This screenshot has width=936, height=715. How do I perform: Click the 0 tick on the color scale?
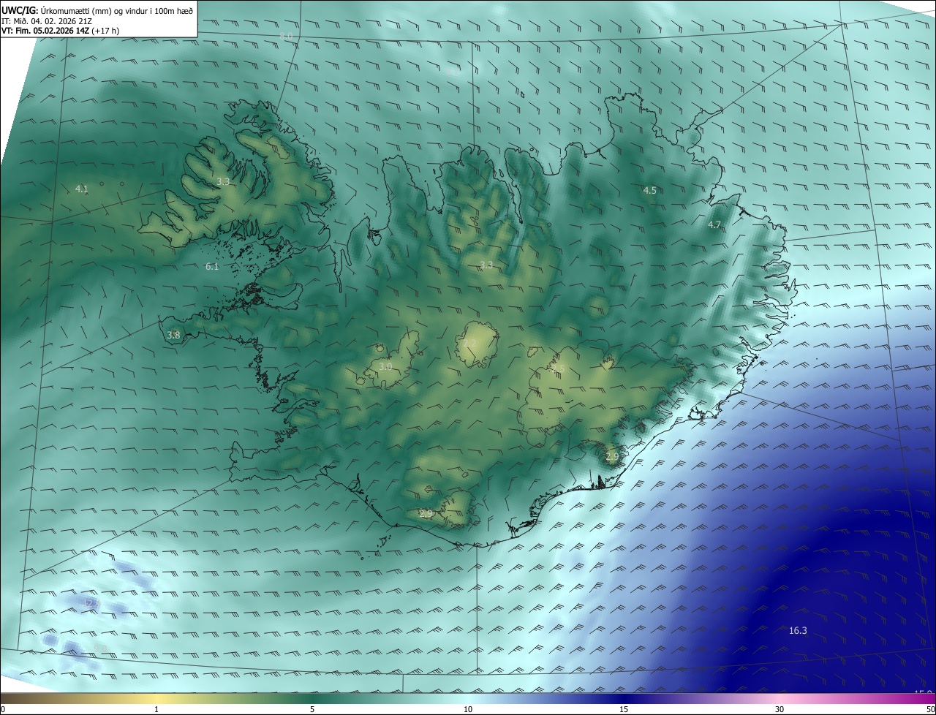(x=2, y=709)
